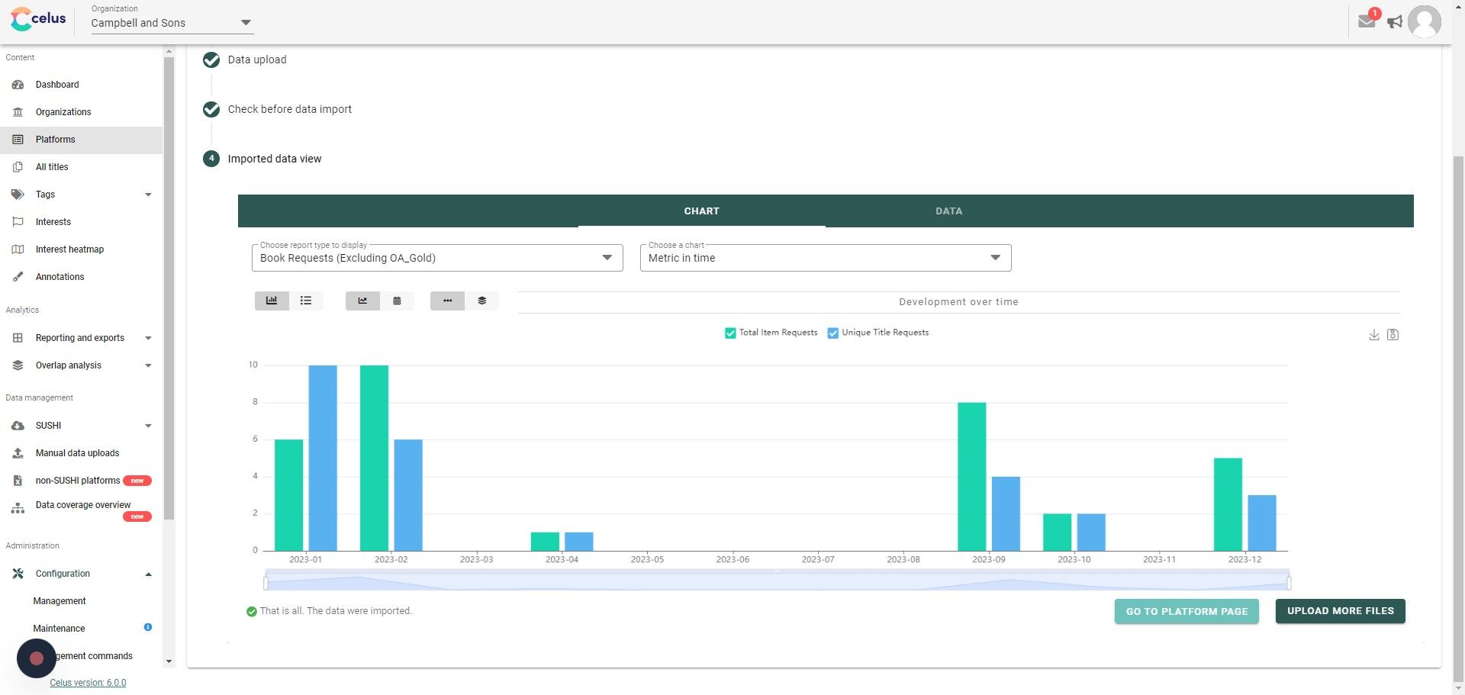The image size is (1465, 695).
Task: Uncheck Unique Title Requests legend checkbox
Action: 833,333
